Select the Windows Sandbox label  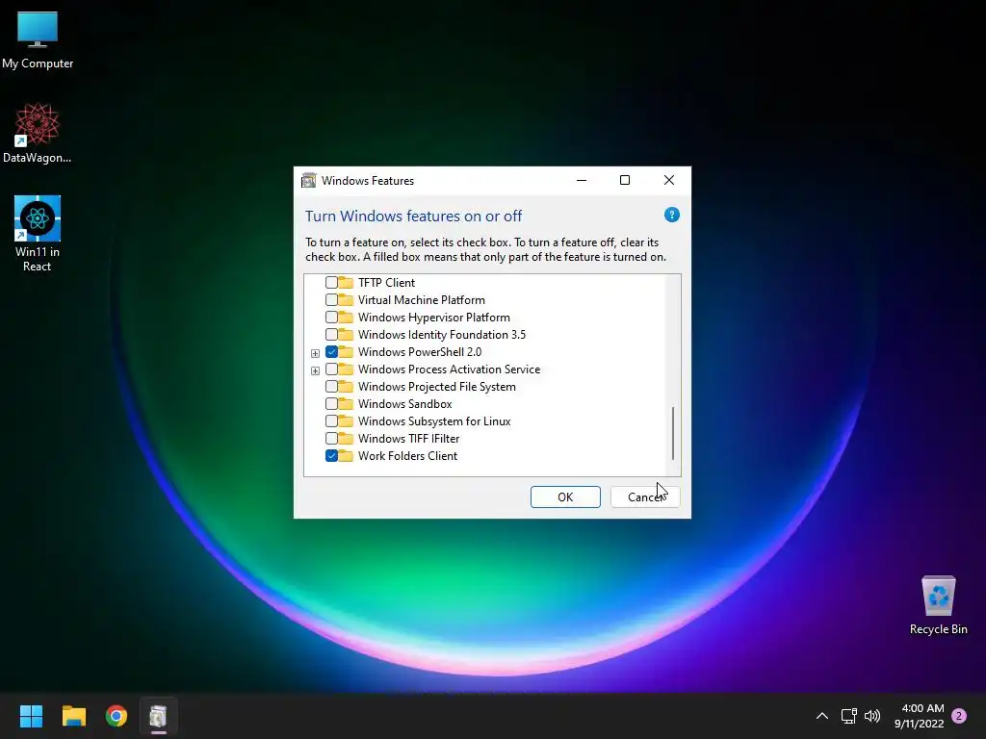pyautogui.click(x=405, y=403)
